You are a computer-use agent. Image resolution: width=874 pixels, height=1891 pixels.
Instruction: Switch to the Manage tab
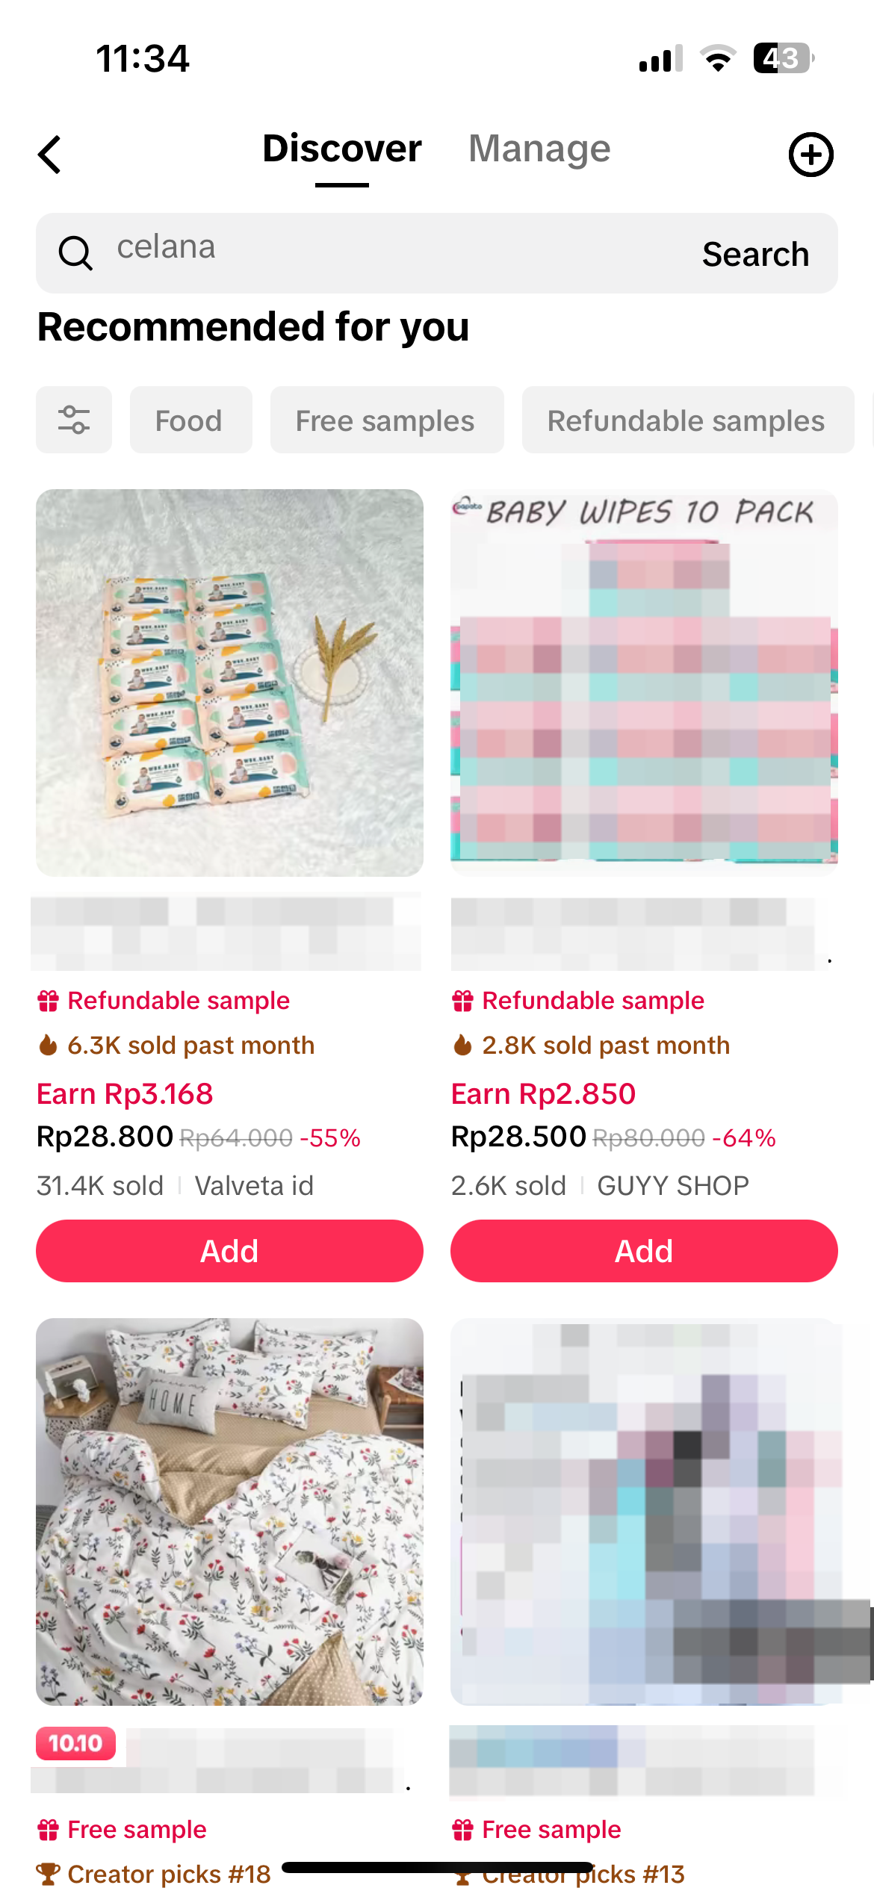click(539, 149)
